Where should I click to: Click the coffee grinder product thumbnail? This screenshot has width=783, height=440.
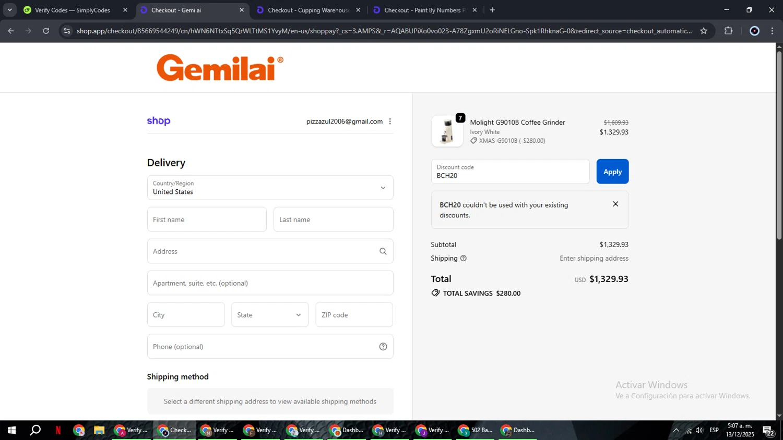[x=447, y=131]
